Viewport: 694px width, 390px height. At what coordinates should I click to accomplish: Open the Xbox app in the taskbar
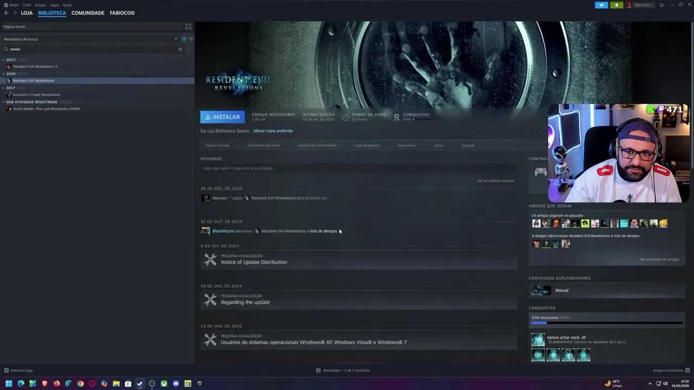[164, 383]
